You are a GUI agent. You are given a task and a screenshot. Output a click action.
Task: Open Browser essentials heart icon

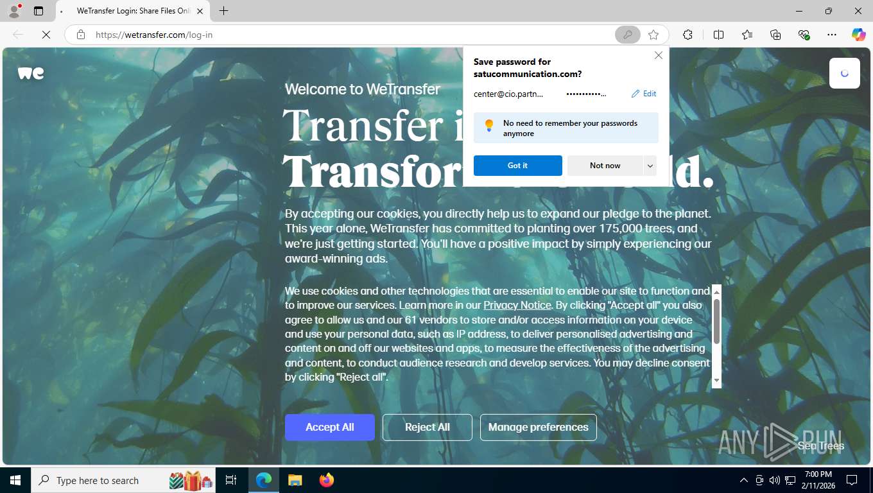pyautogui.click(x=804, y=35)
